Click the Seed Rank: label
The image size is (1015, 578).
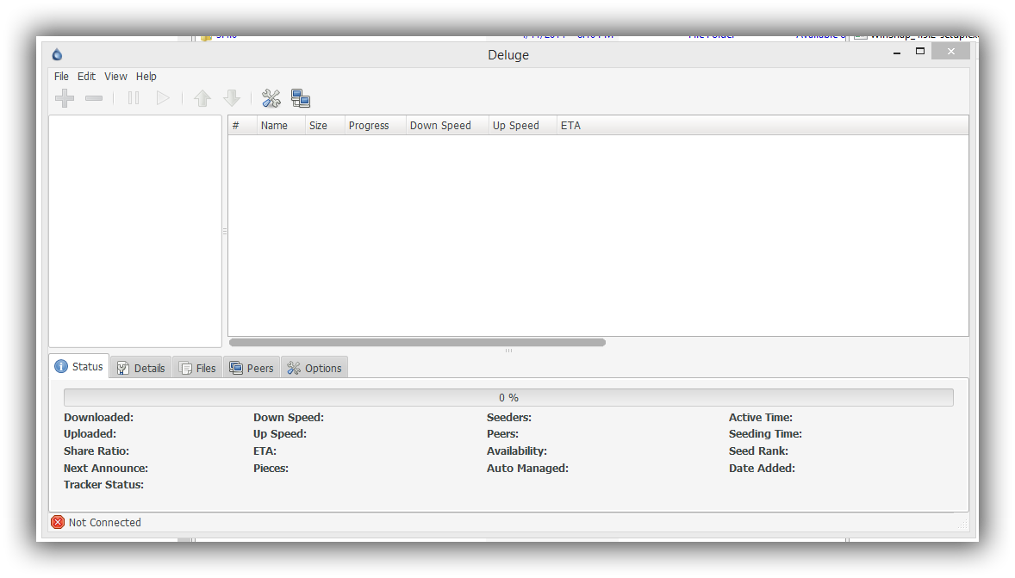(758, 451)
